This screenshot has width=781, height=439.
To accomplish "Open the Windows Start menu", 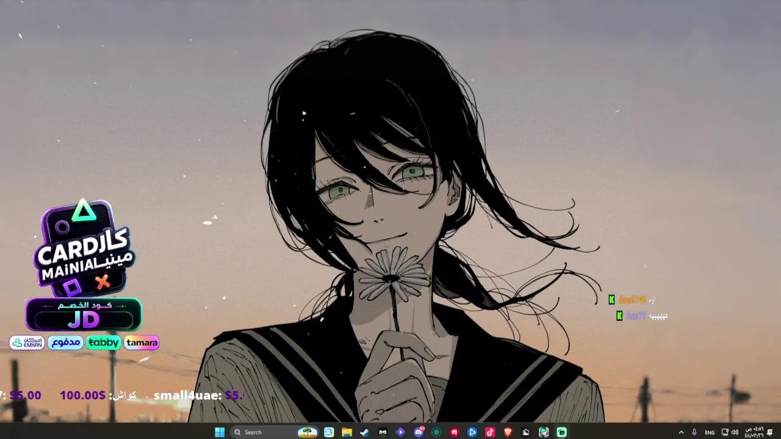I will (x=220, y=432).
